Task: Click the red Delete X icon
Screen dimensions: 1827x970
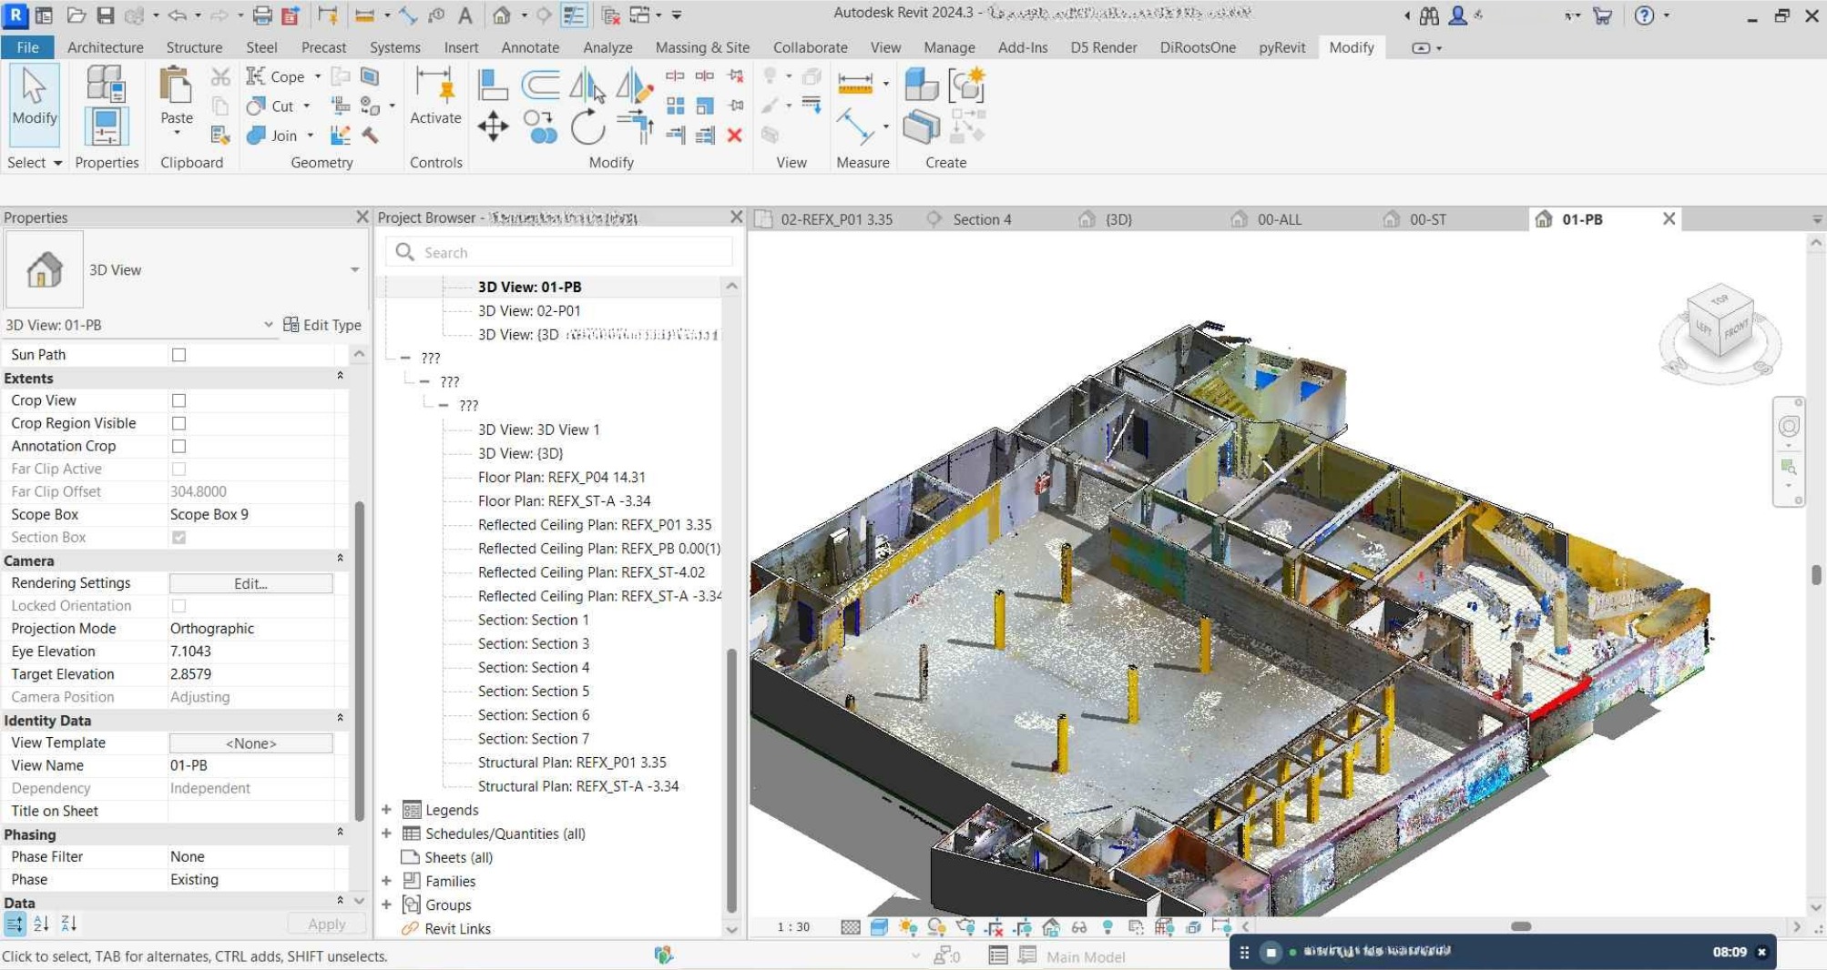Action: pyautogui.click(x=734, y=135)
